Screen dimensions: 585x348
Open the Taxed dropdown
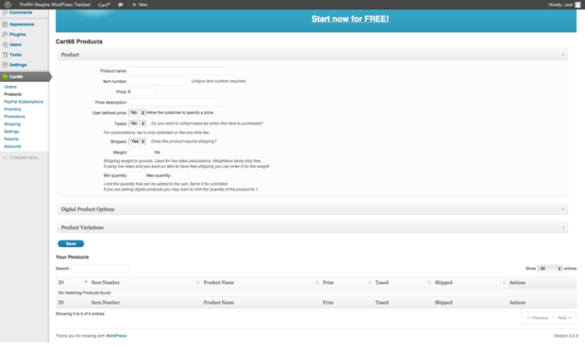pos(137,124)
